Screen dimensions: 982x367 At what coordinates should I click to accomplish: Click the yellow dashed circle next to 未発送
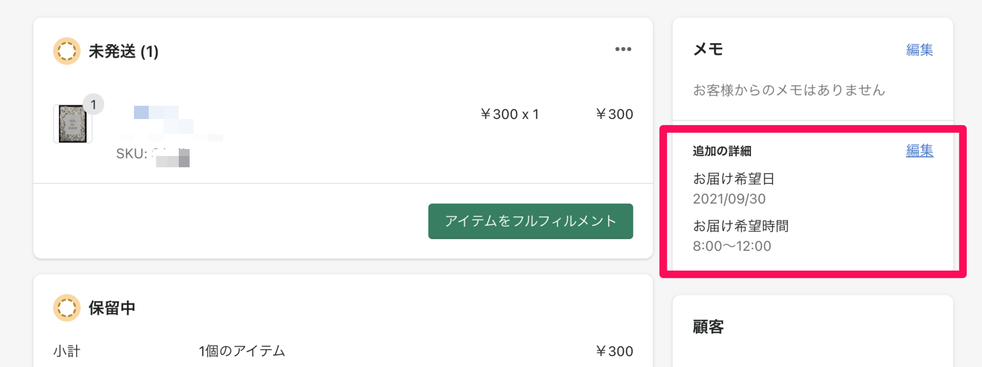coord(67,51)
